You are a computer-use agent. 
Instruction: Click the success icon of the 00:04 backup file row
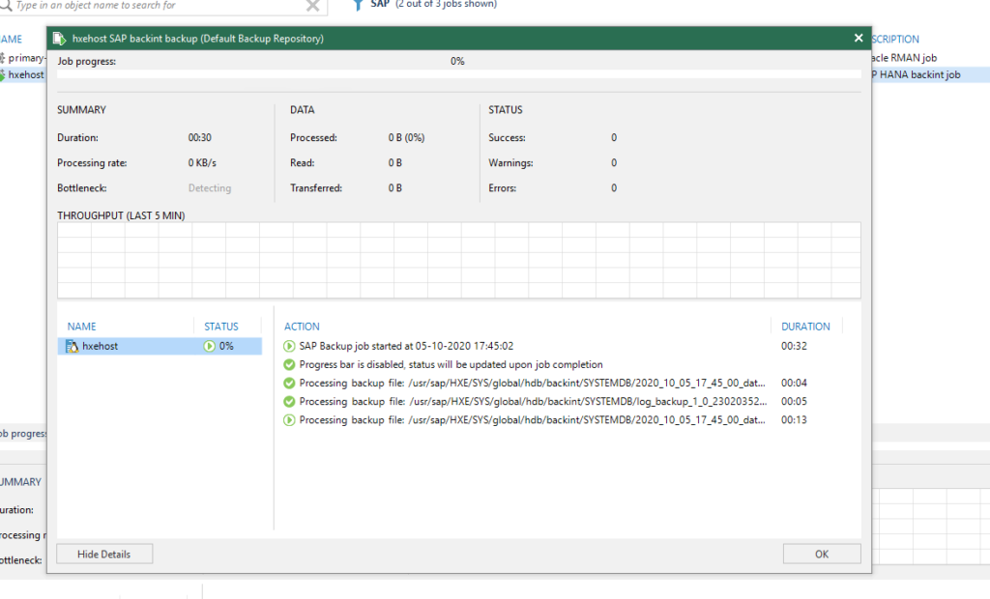click(289, 383)
